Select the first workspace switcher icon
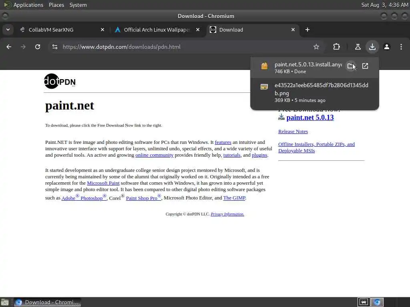This screenshot has height=307, width=410. [364, 302]
